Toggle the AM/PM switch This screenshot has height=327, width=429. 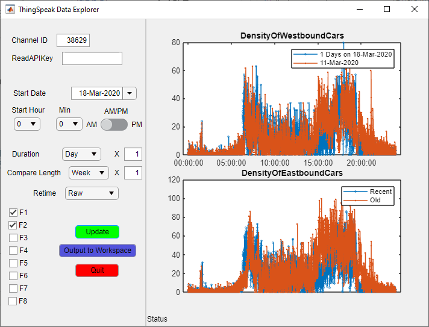(x=114, y=125)
